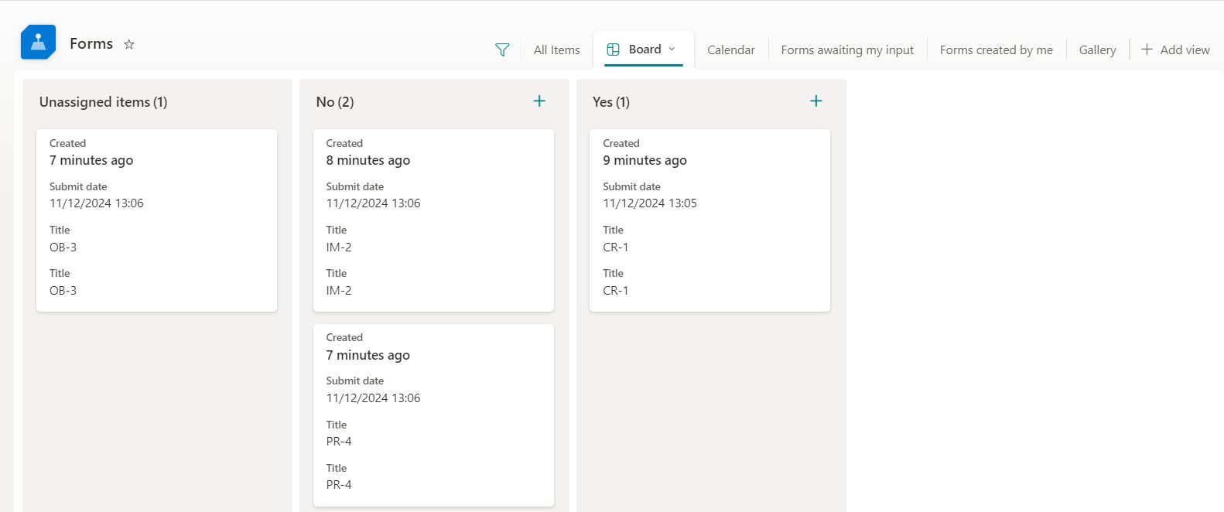Click the Add view plus icon

tap(1147, 49)
